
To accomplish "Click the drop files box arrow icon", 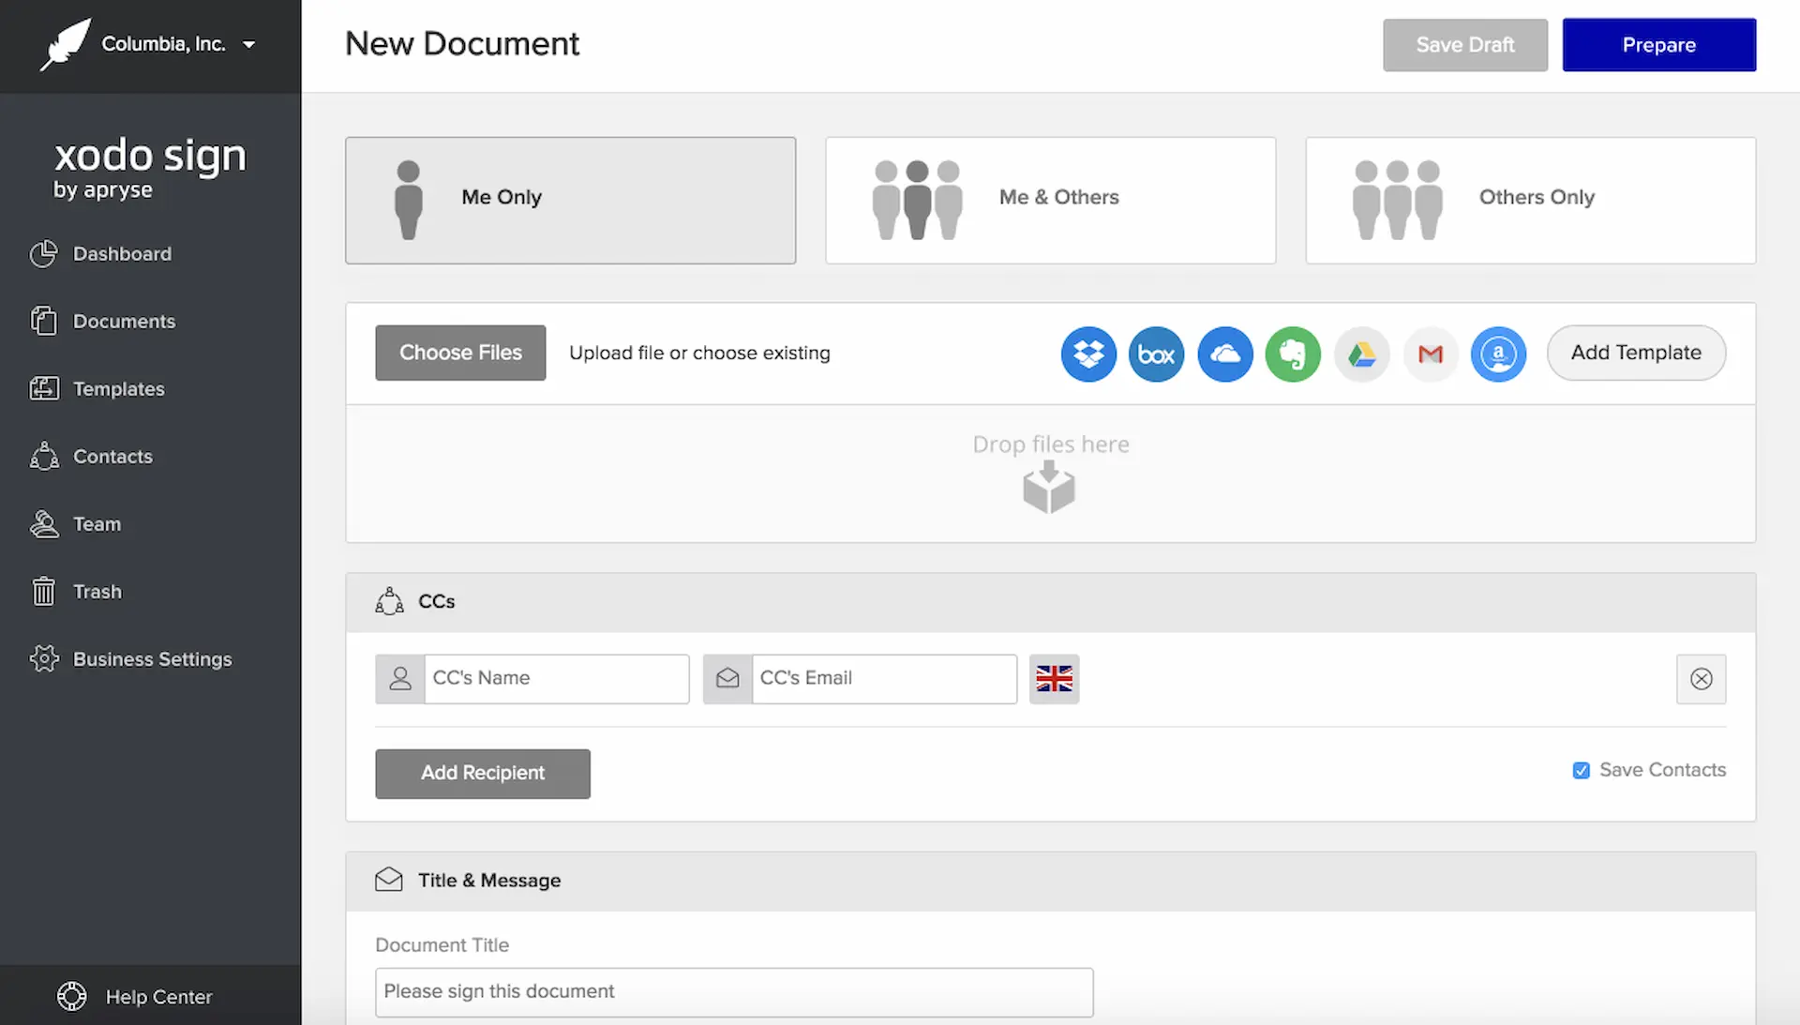I will point(1049,487).
